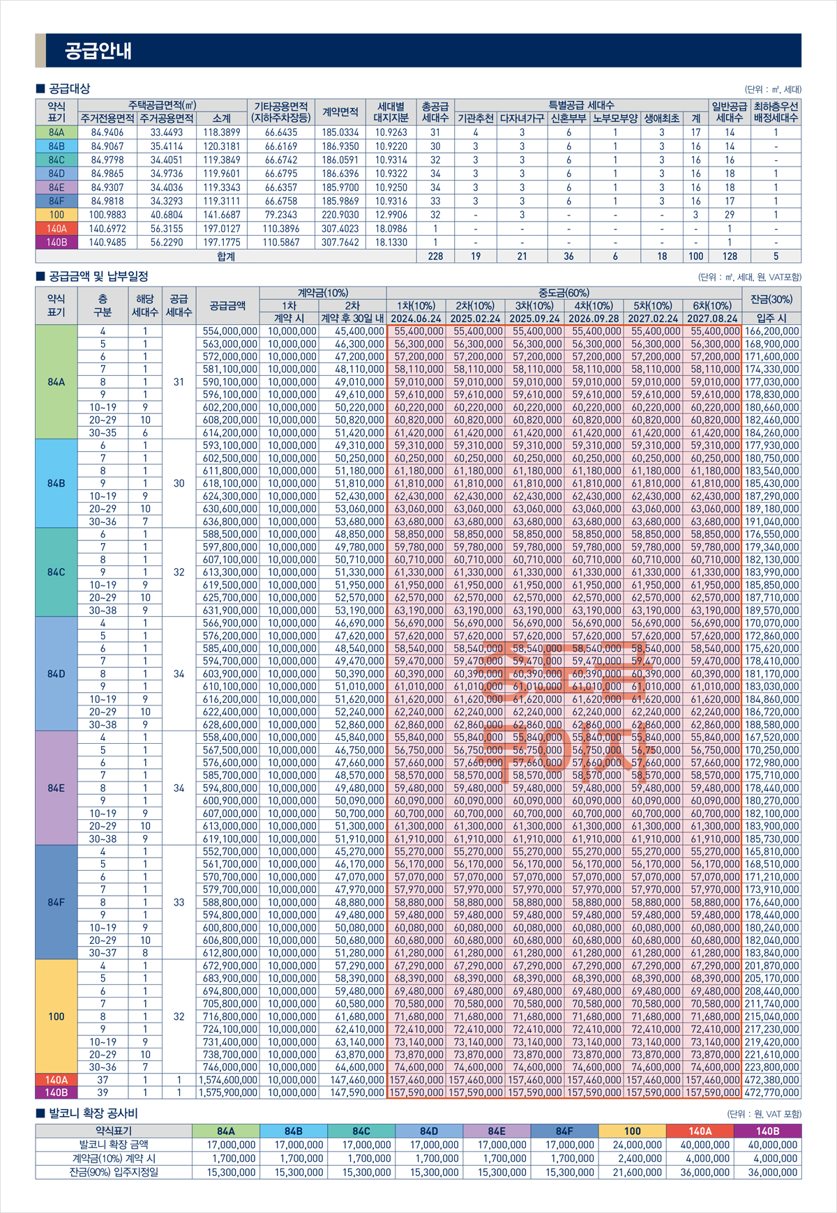This screenshot has width=837, height=1213.
Task: Click the purple 140B cell in 공급대상 table
Action: click(56, 243)
